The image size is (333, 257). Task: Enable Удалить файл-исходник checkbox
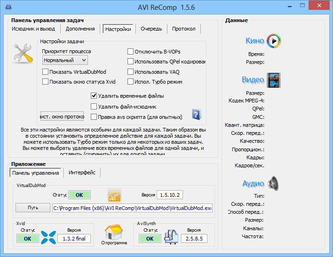[94, 107]
